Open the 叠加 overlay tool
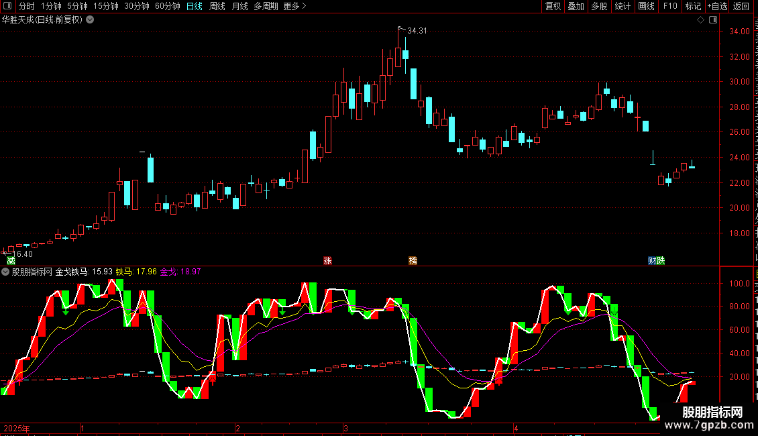The image size is (758, 436). [576, 6]
